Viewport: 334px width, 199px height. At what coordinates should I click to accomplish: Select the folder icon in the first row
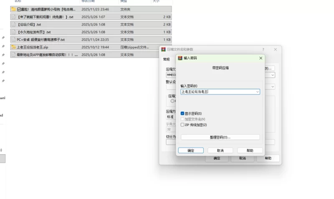(14, 9)
